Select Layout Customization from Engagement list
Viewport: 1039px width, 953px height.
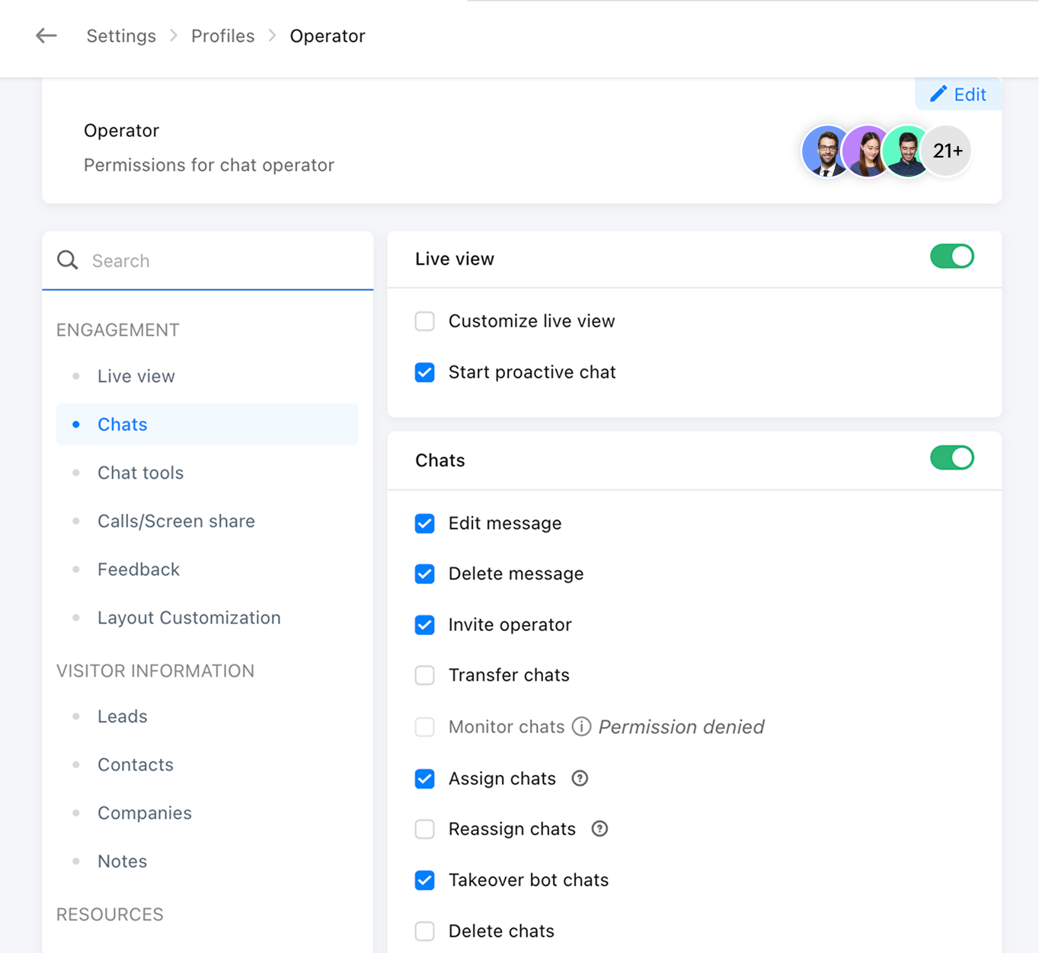pyautogui.click(x=189, y=617)
